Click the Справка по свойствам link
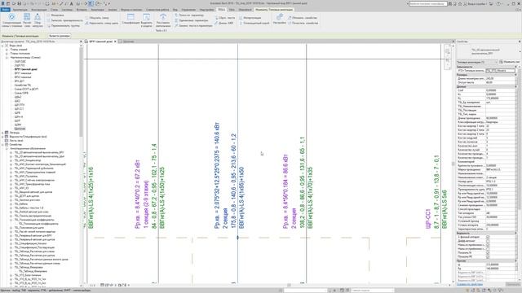This screenshot has width=522, height=293. [x=470, y=284]
